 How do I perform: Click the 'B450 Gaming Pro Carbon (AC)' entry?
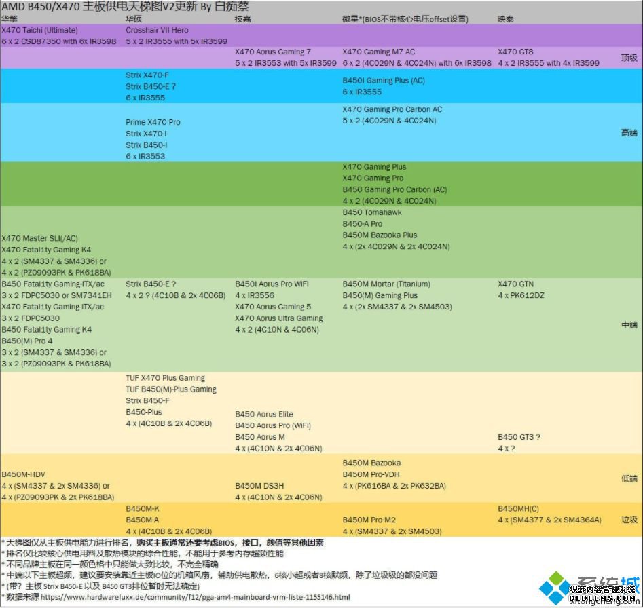tap(395, 190)
